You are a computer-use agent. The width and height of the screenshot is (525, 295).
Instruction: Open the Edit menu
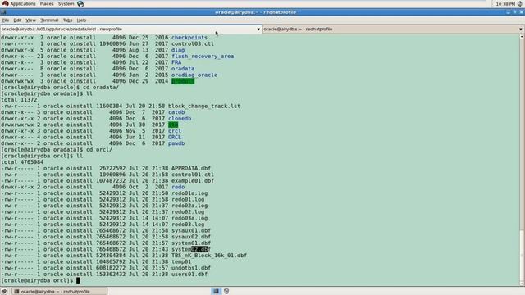[17, 20]
